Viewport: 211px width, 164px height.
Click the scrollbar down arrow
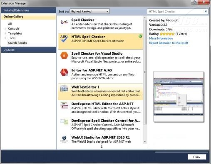(x=145, y=141)
